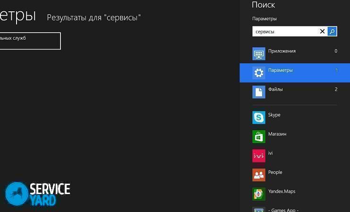This screenshot has height=212, width=350.
Task: Open the People app icon
Action: [259, 175]
